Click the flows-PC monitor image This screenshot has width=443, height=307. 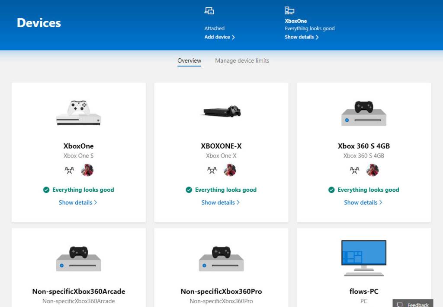click(363, 258)
